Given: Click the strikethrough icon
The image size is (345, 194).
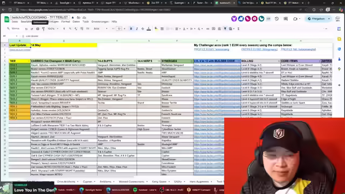Looking at the screenshot, I should 142,29.
